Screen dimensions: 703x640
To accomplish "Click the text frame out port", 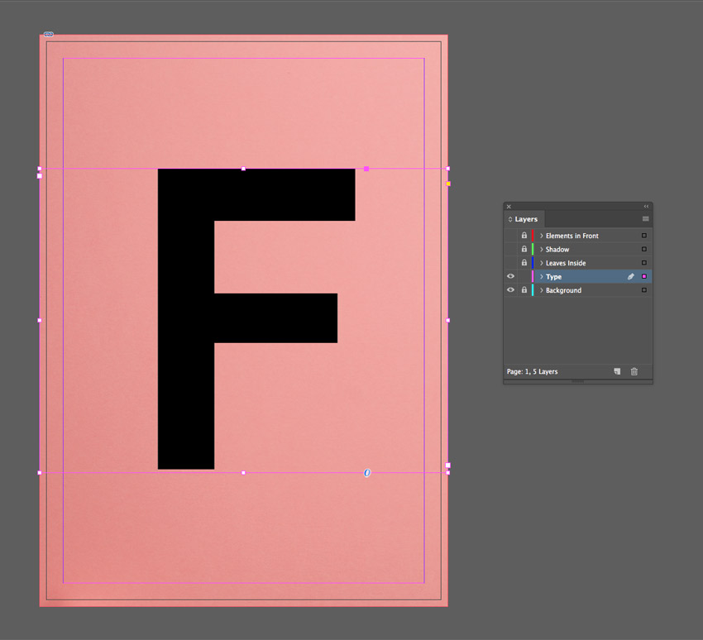I will (447, 466).
